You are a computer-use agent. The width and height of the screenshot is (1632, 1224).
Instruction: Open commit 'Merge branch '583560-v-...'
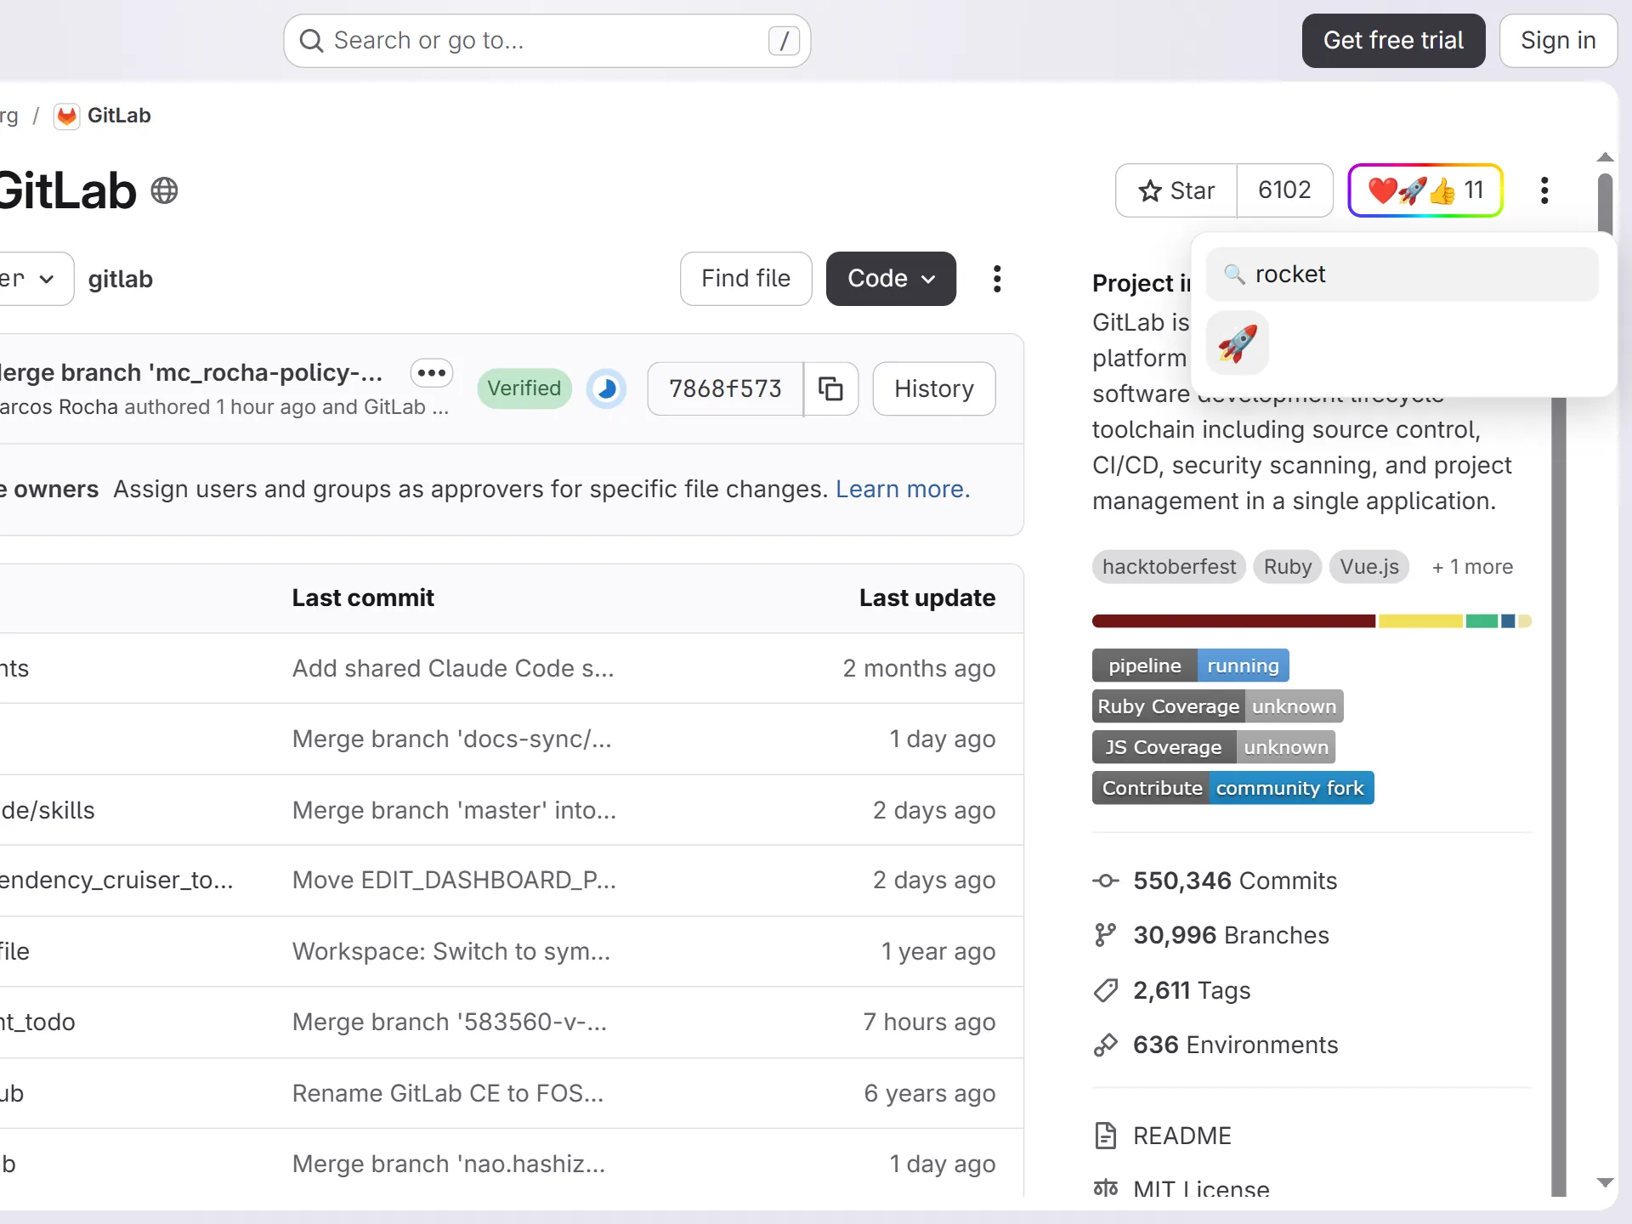450,1022
